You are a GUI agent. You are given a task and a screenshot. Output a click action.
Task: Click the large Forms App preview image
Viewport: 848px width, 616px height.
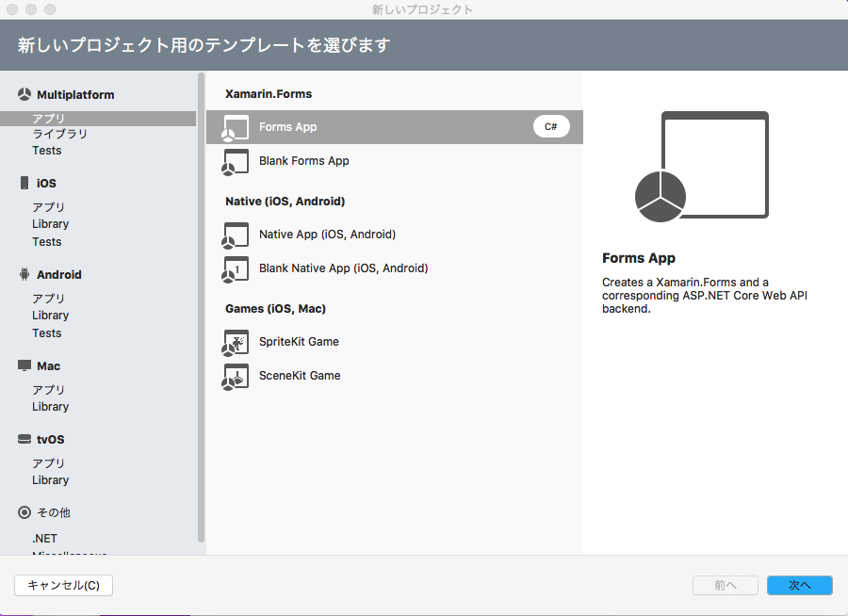click(701, 167)
